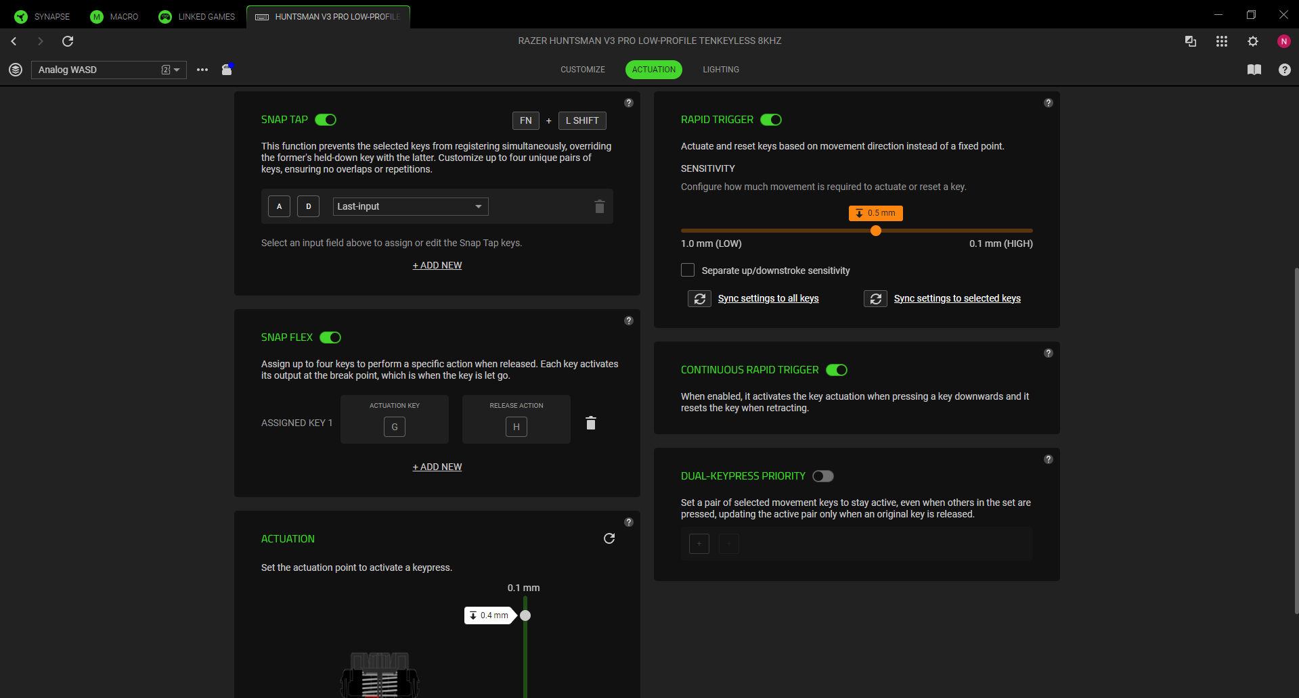Show help for the Actuation panel
Screen dimensions: 1299x698
629,522
